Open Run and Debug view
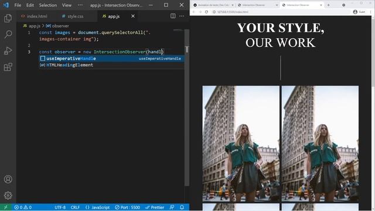The image size is (375, 211). click(8, 51)
